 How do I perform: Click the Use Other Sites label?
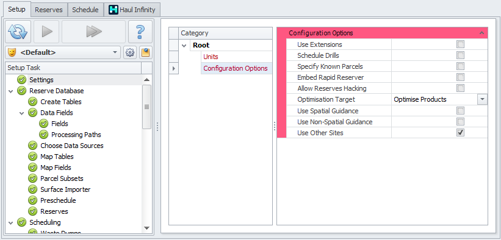(x=320, y=133)
